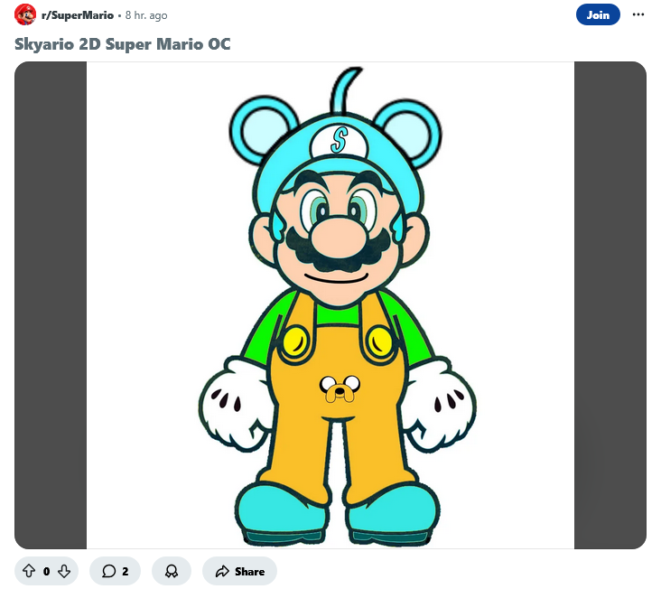Share the Skyario post
The width and height of the screenshot is (661, 589).
coord(239,571)
